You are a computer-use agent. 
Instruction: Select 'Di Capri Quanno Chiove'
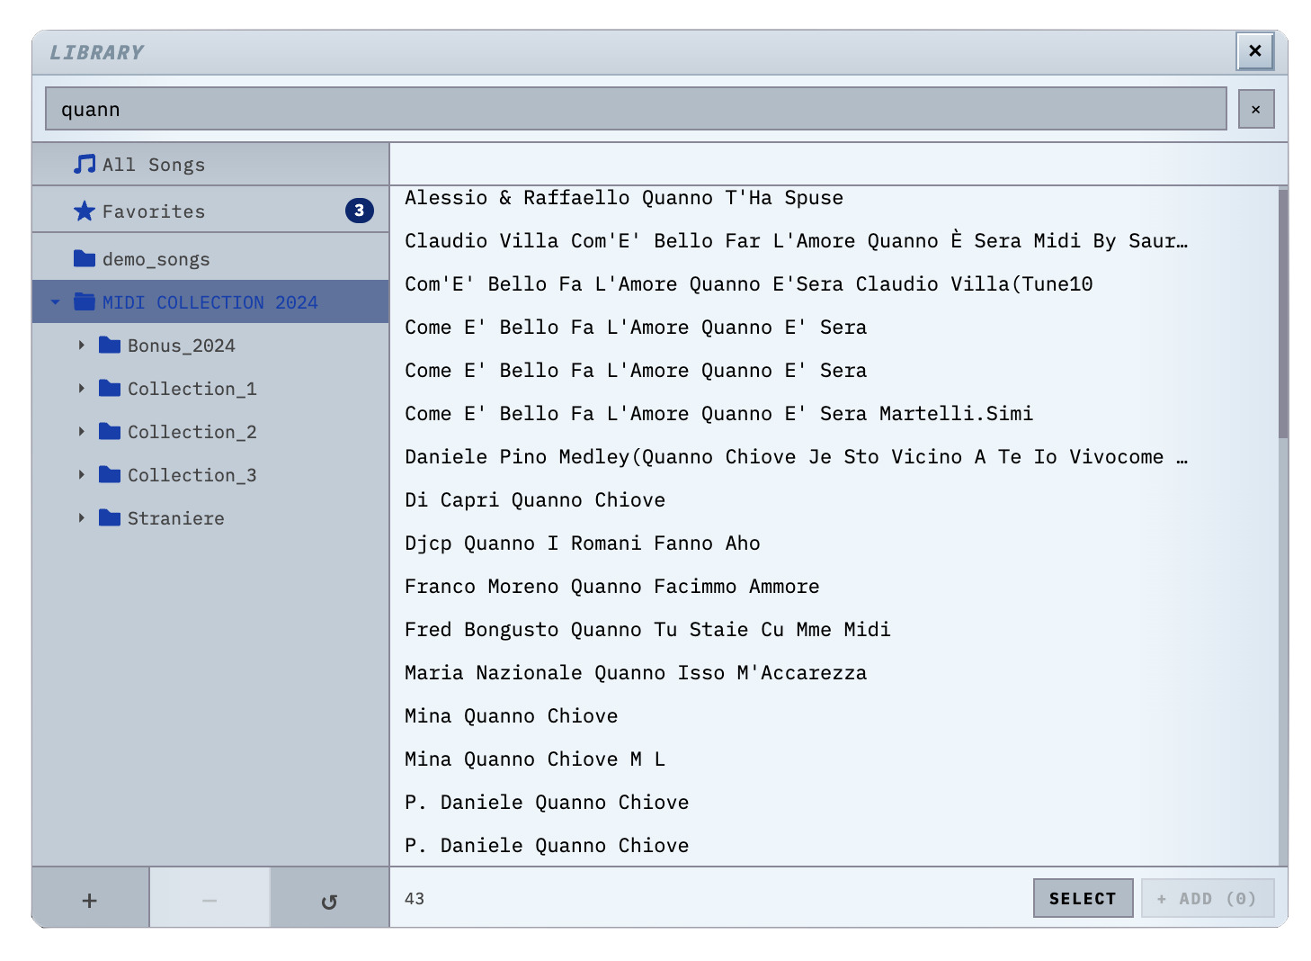pos(834,500)
